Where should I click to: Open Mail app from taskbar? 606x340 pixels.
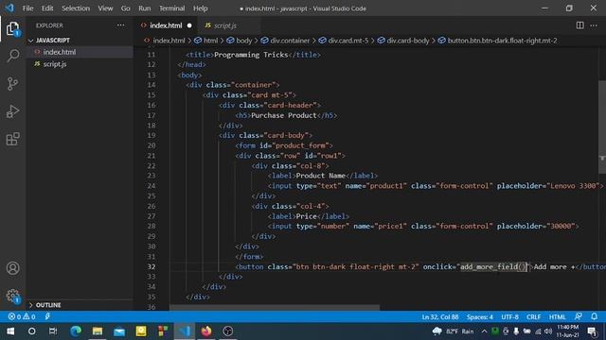click(119, 331)
